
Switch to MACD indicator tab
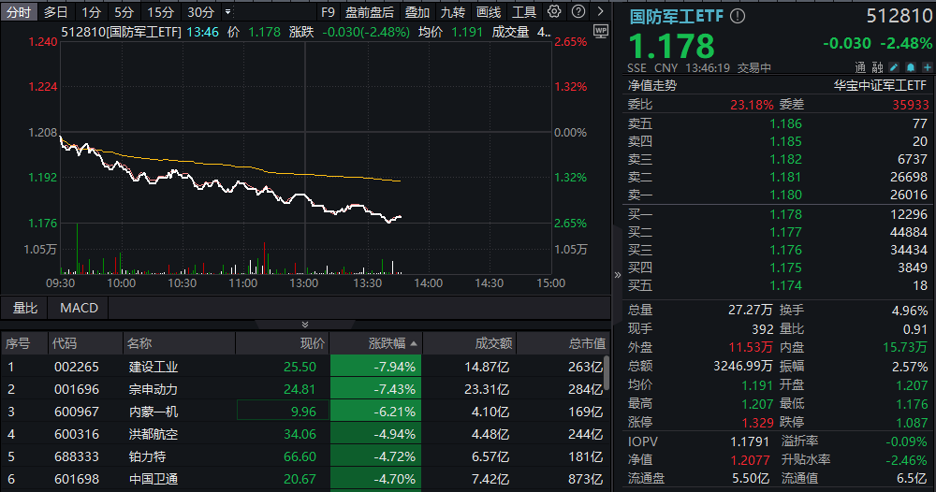tap(79, 308)
